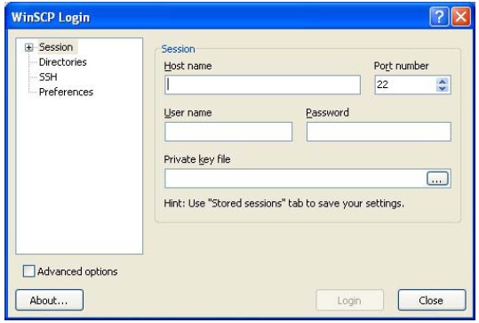Close the dialog with the red X

(x=461, y=17)
